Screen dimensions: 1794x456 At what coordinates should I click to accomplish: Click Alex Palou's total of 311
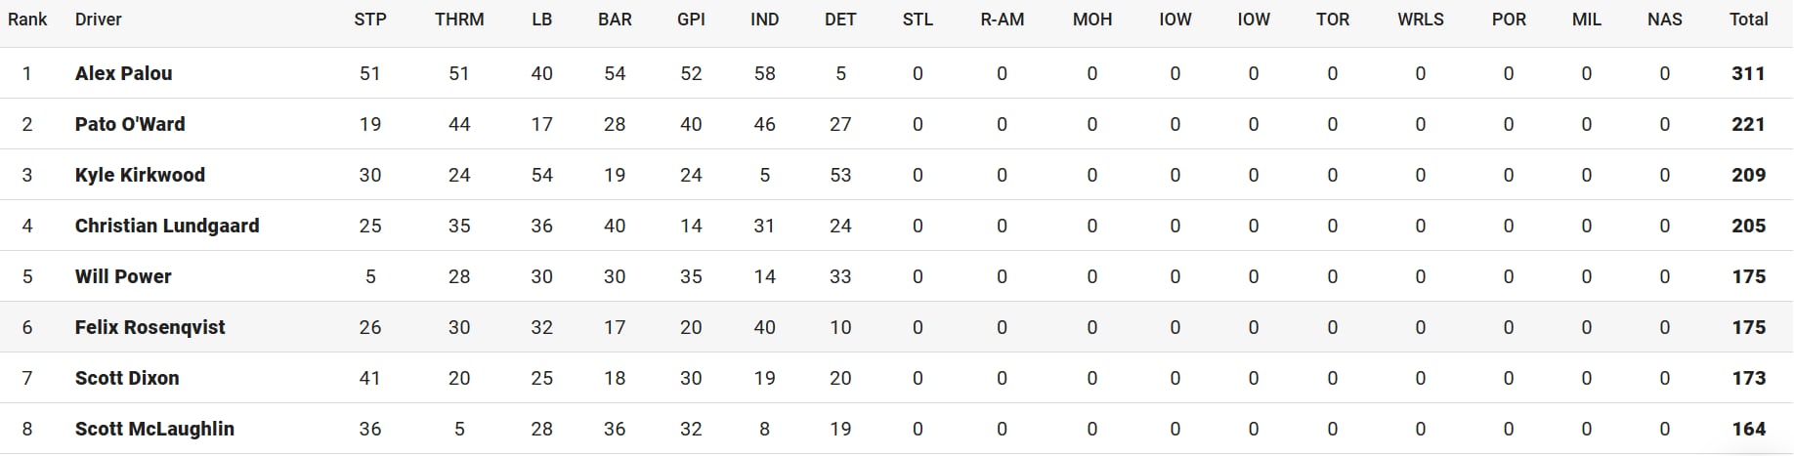point(1748,73)
